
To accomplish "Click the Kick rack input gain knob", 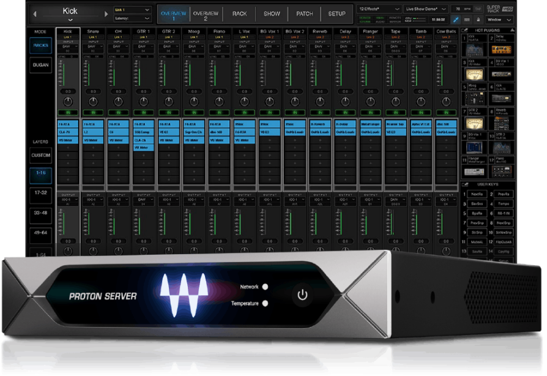I will pyautogui.click(x=68, y=102).
